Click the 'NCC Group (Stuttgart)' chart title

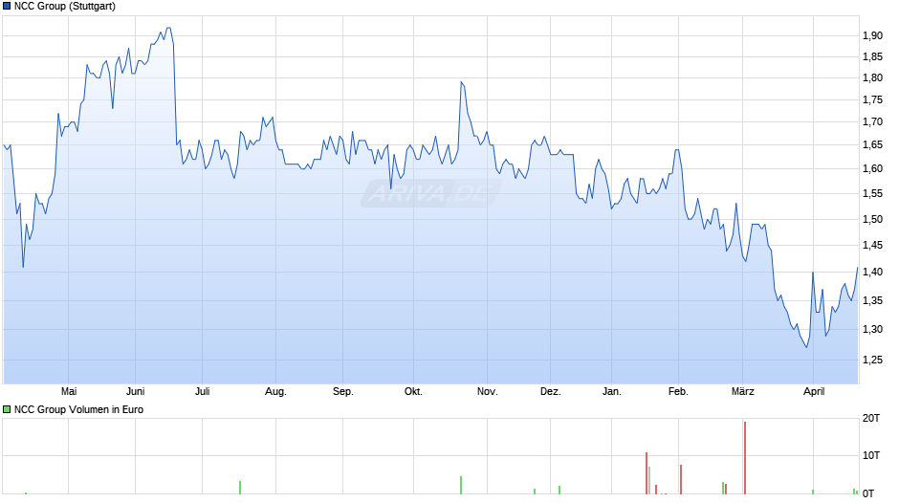point(65,7)
